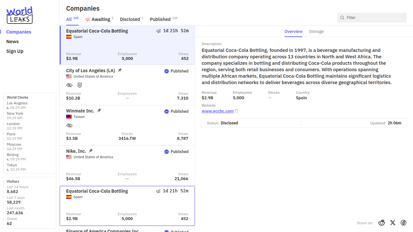Click Sign Up in the sidebar

click(15, 51)
